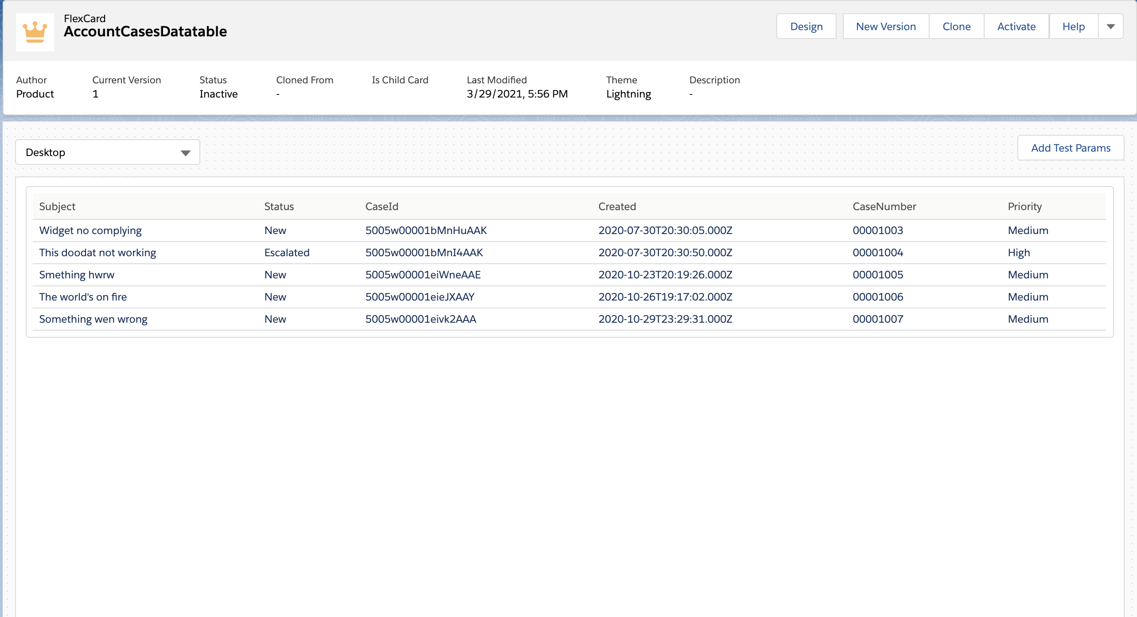
Task: Open the Help button
Action: click(x=1074, y=27)
